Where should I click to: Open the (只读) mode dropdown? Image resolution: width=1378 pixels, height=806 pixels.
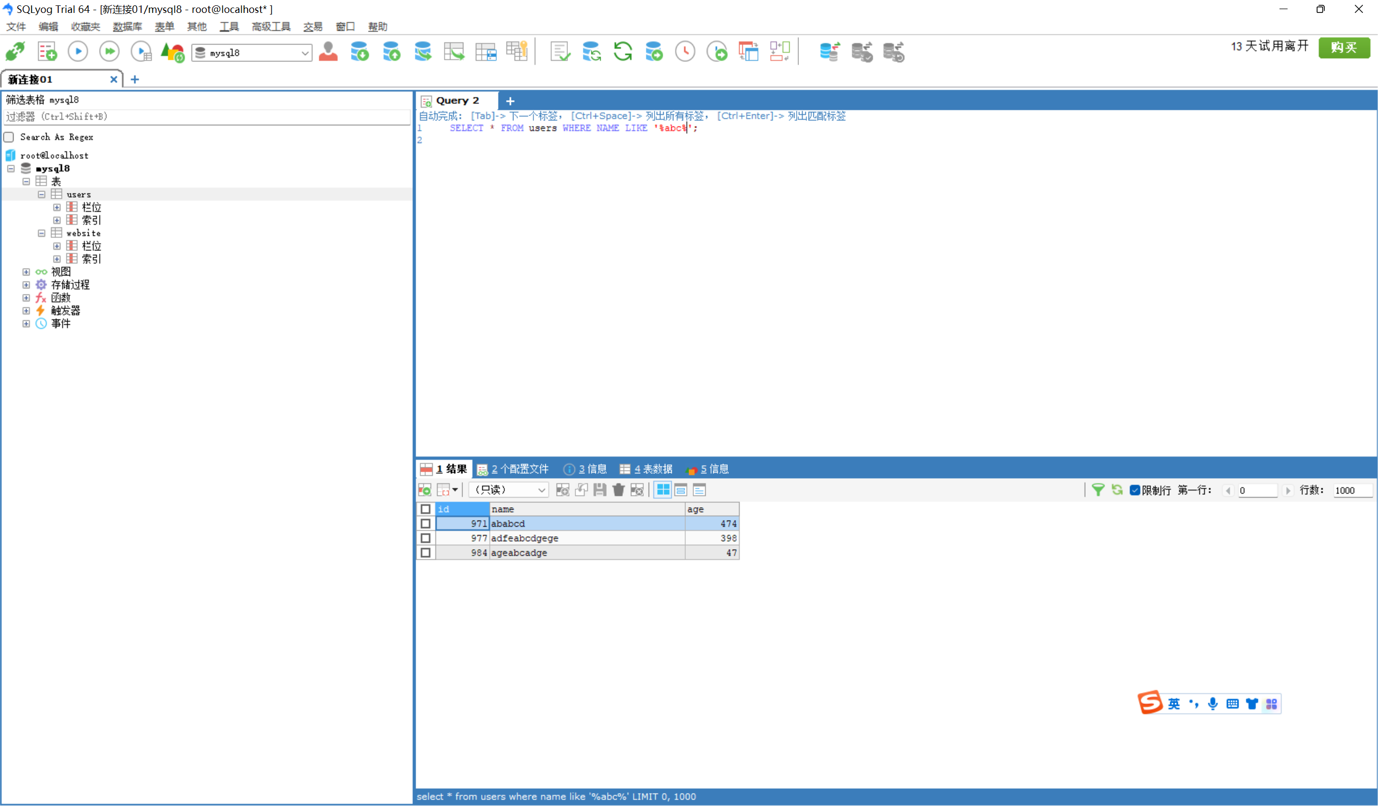pos(509,490)
